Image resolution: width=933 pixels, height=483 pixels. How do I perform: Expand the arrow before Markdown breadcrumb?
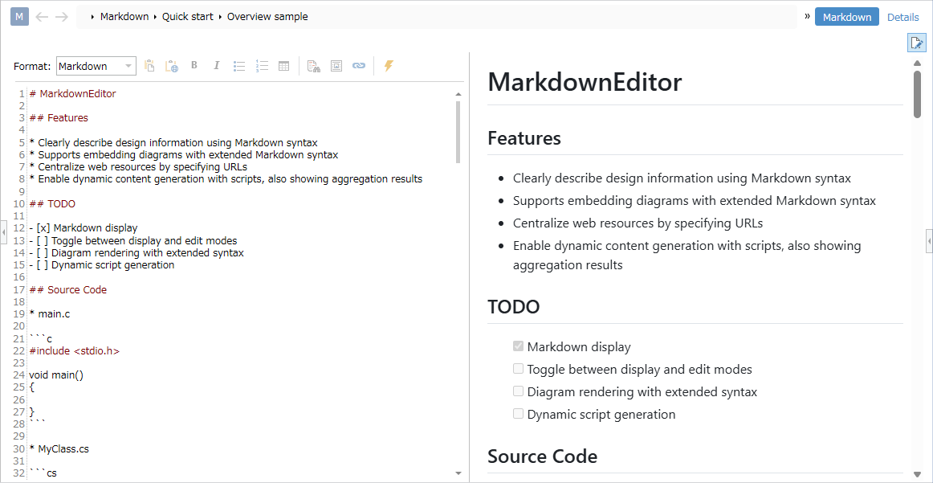93,17
